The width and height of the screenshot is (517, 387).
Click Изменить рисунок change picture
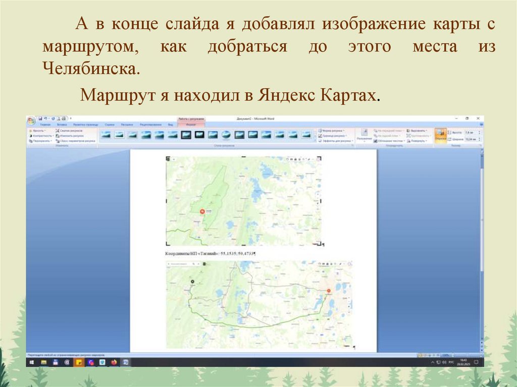pyautogui.click(x=70, y=136)
